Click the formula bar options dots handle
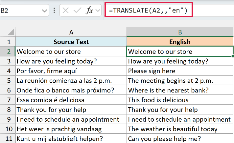This screenshot has width=234, height=143. (54, 10)
